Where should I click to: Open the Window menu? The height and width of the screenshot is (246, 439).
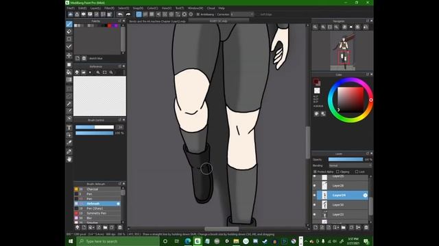(x=195, y=8)
